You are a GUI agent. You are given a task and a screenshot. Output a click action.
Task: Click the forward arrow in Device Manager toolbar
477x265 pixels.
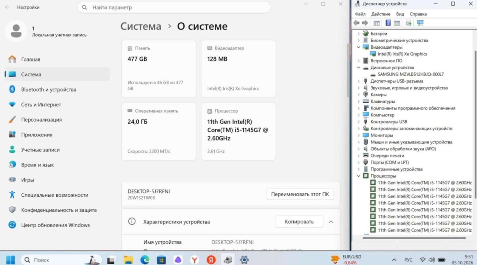click(x=365, y=23)
